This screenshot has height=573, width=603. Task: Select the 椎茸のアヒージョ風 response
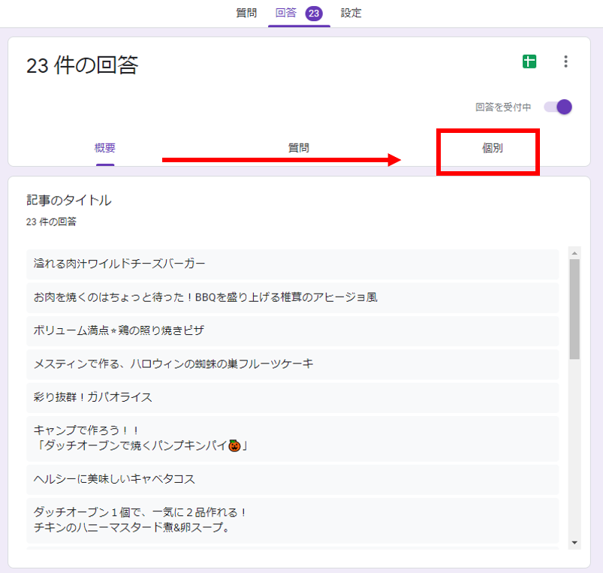point(292,297)
